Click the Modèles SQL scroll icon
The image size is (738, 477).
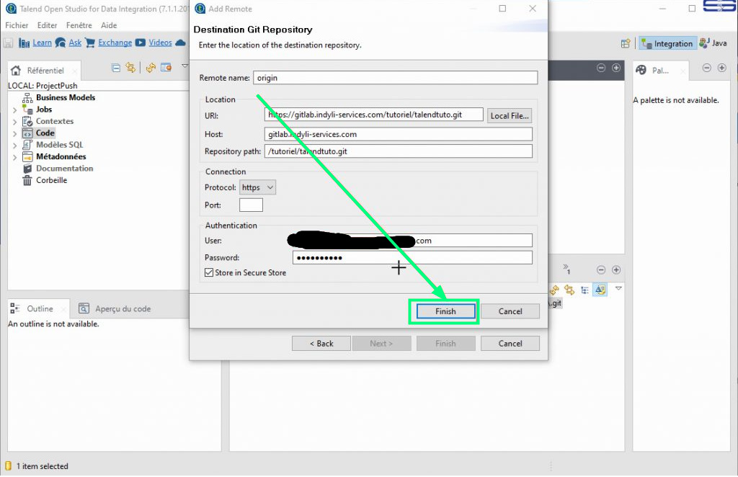coord(28,145)
